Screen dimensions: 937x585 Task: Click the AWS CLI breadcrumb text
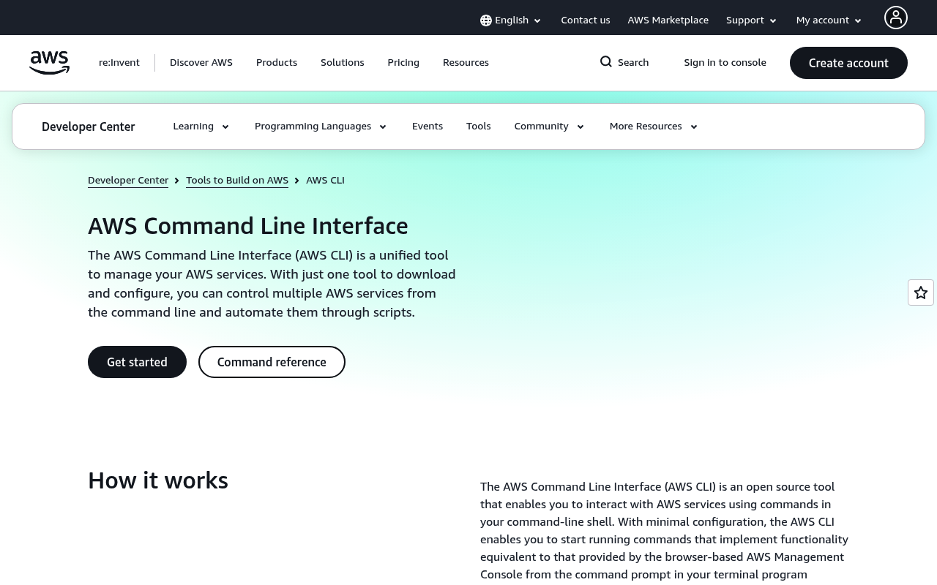click(x=325, y=181)
